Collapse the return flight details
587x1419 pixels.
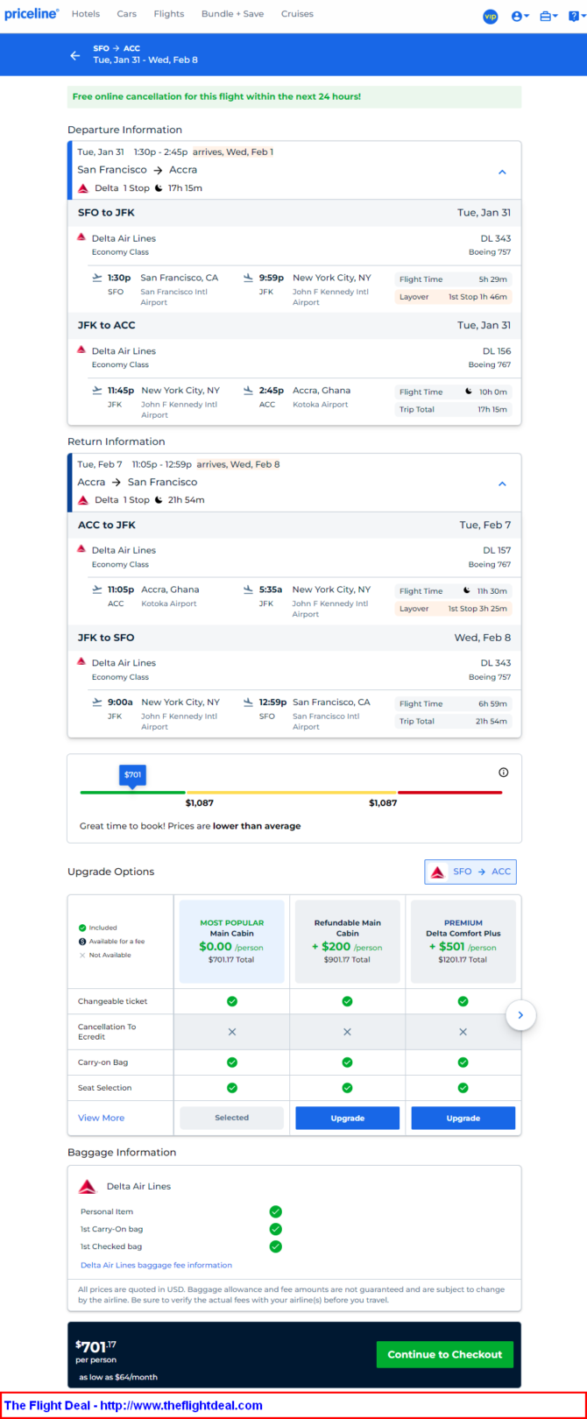click(502, 484)
